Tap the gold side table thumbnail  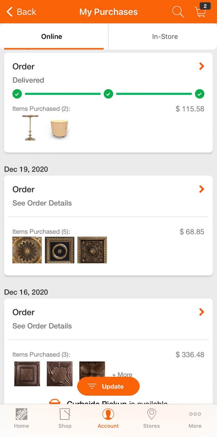point(30,128)
